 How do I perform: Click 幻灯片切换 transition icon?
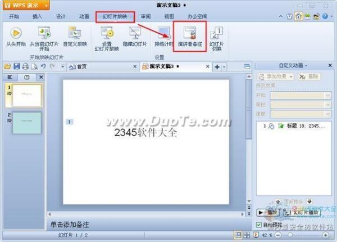click(217, 33)
